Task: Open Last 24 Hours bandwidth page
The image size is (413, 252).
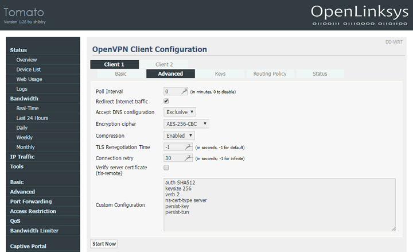Action: coord(32,118)
